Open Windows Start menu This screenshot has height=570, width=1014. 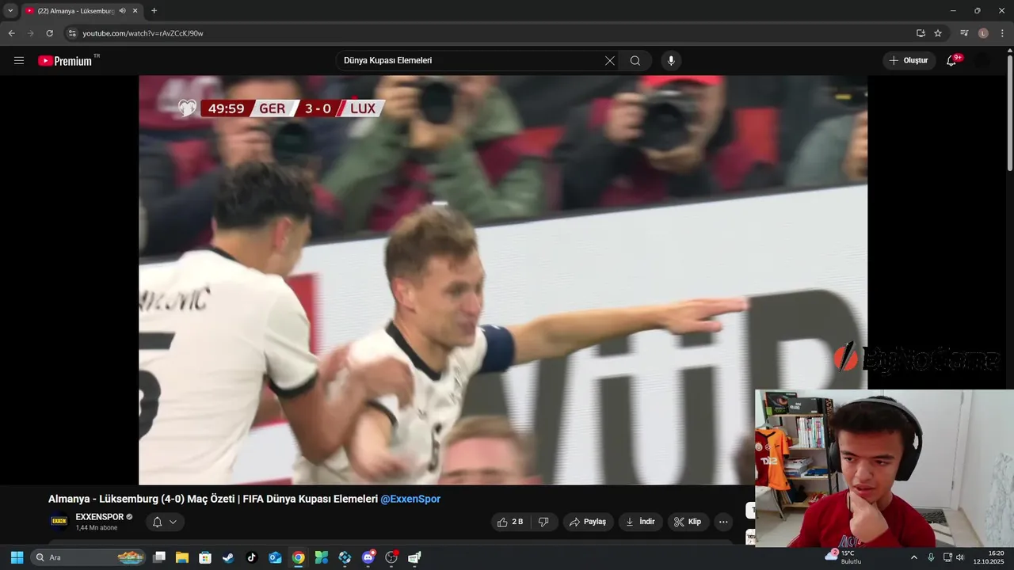(17, 557)
